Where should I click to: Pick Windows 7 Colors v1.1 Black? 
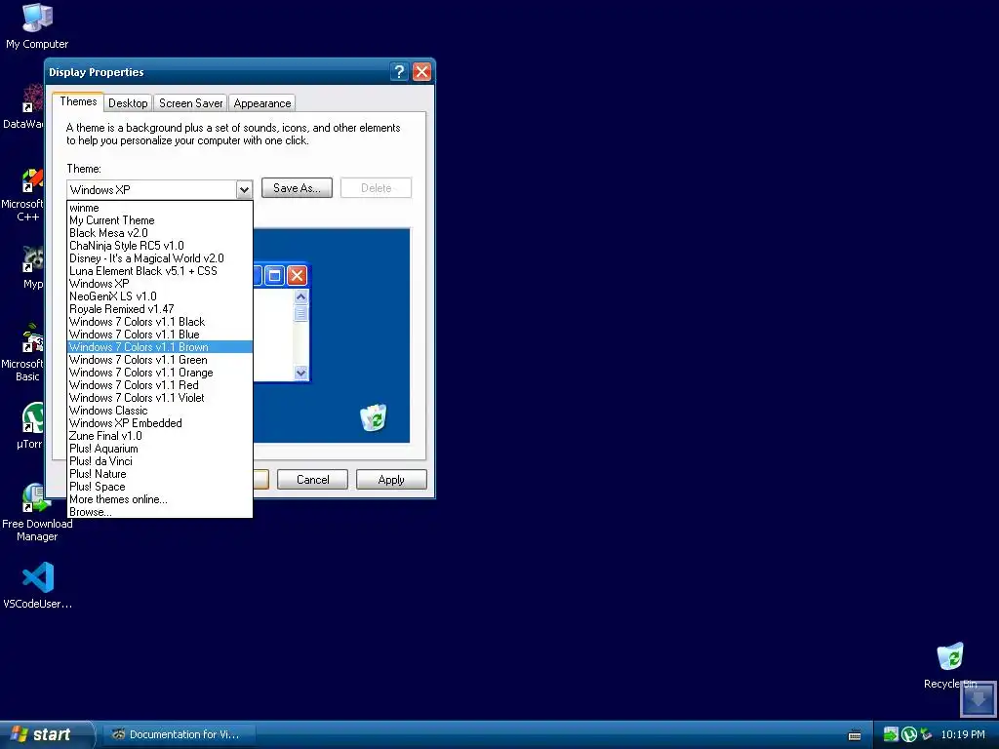tap(160, 322)
